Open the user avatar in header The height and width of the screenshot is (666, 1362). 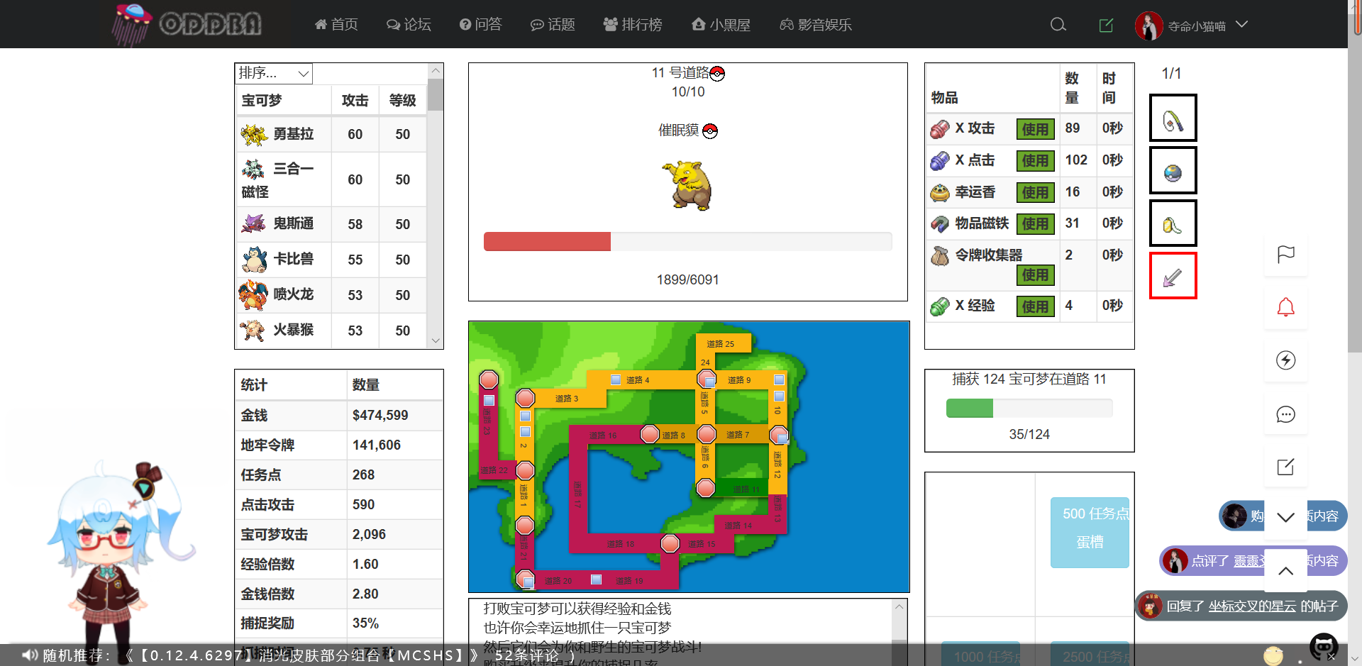click(x=1148, y=26)
